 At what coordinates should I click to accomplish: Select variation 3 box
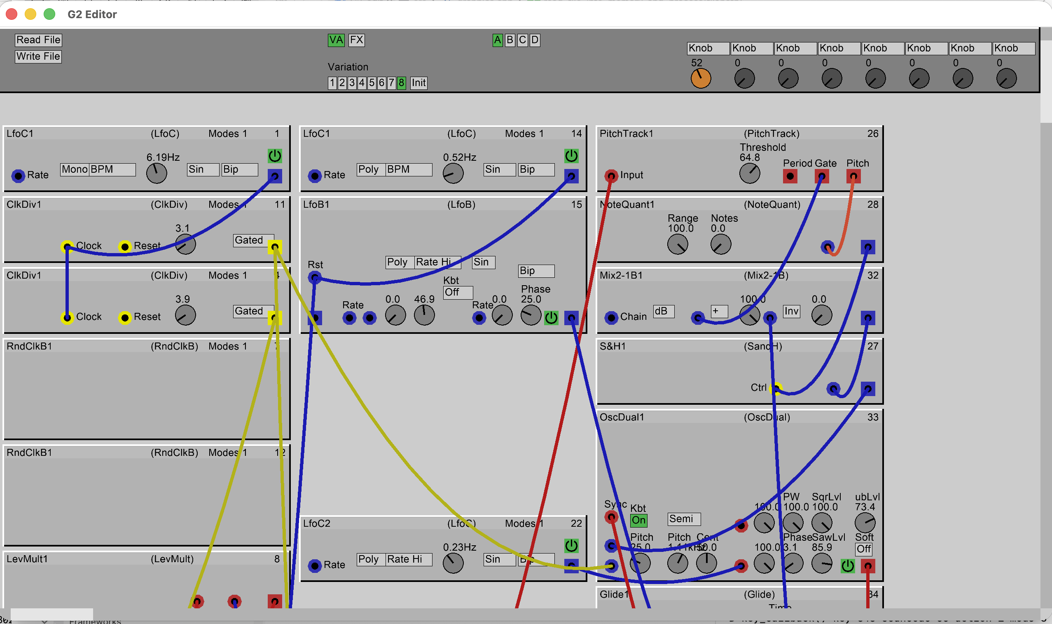click(x=352, y=83)
